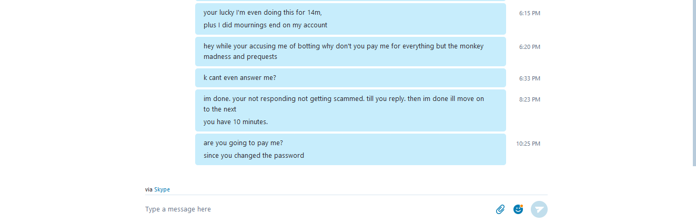Click the 6:33 PM timestamp
The width and height of the screenshot is (696, 223).
pos(530,78)
